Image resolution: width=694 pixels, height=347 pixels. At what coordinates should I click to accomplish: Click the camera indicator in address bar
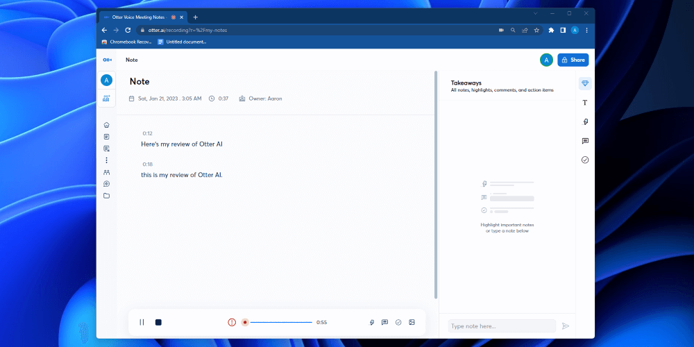pos(501,30)
